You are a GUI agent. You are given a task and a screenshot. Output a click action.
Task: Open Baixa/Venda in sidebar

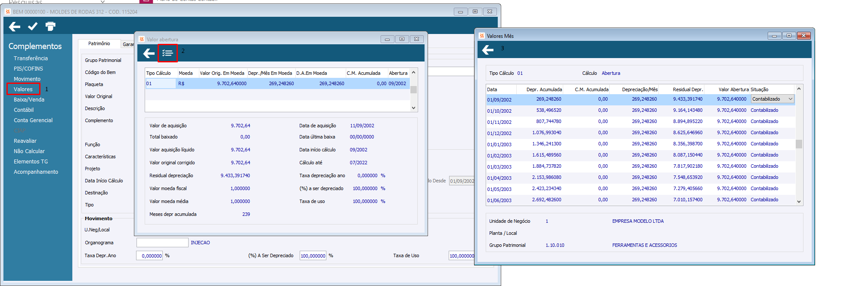[x=29, y=99]
